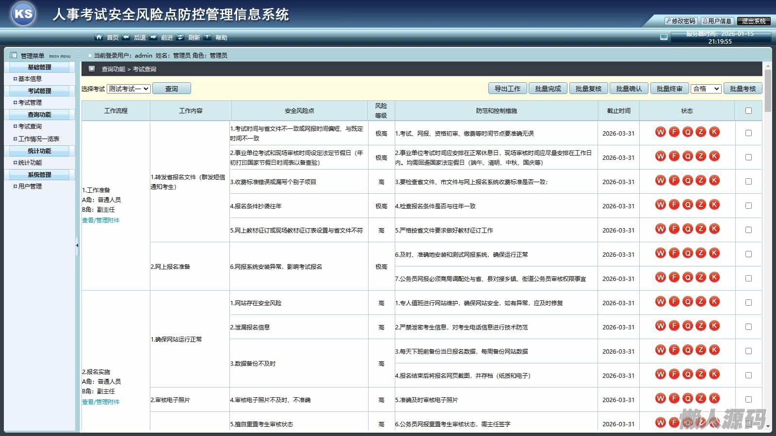Open the 合格 assessment result dropdown
This screenshot has height=436, width=776.
pos(706,89)
